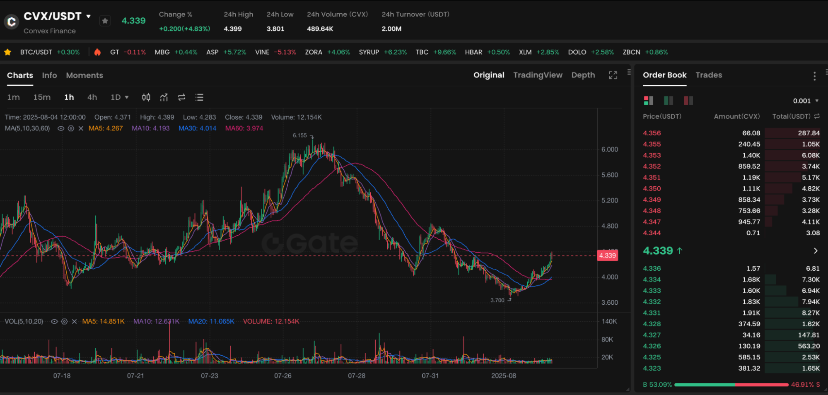828x395 pixels.
Task: Switch to the Info tab
Action: click(x=49, y=75)
